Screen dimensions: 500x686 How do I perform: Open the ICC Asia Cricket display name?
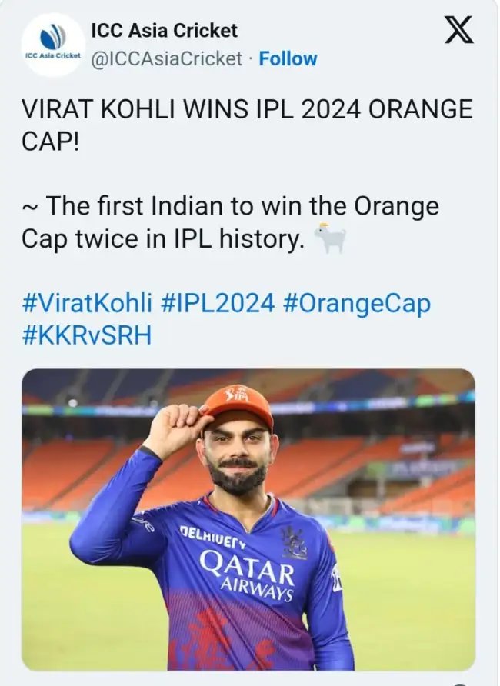[x=164, y=31]
